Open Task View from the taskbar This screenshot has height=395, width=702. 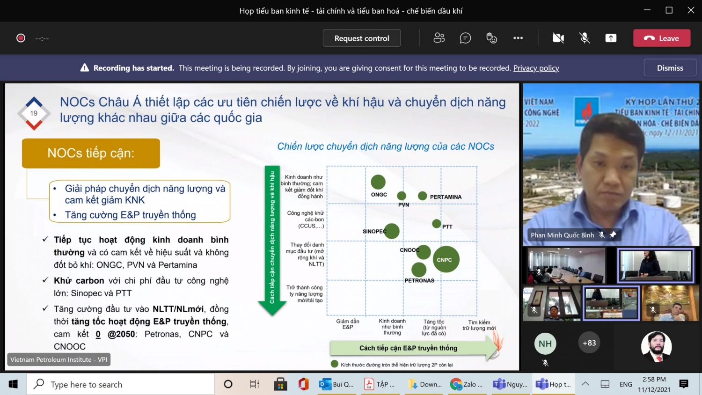point(254,384)
